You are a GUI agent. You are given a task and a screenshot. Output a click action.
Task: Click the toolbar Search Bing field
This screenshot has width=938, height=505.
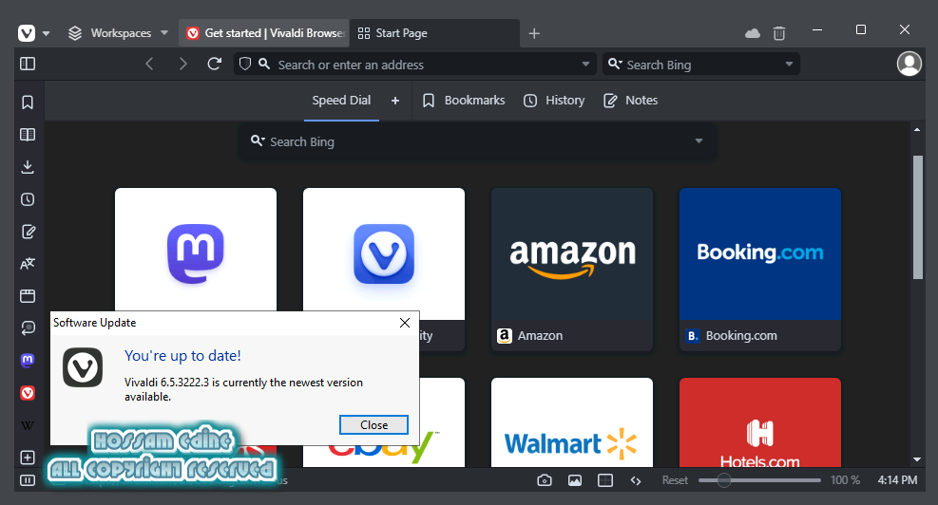pos(700,64)
